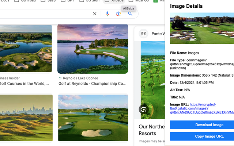Viewport: 234px width, 146px height.
Task: Select the Date: 12/4/2024, 9:01:05 PM text
Action: point(192,82)
